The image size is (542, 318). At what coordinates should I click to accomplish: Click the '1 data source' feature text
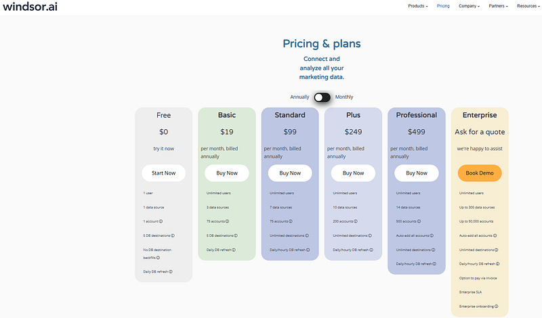154,208
